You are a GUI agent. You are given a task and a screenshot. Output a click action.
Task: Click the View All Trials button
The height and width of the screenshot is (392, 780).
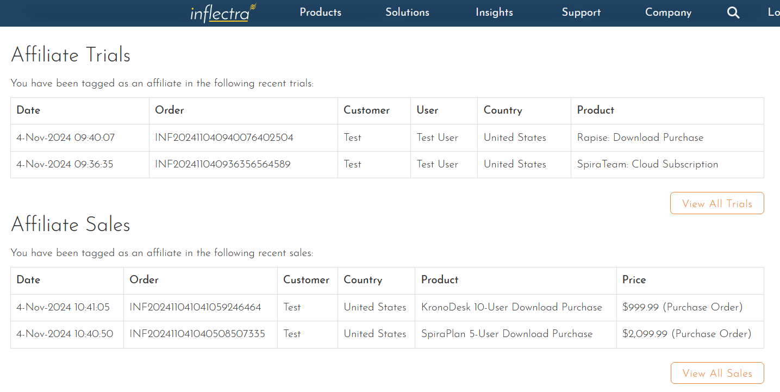pyautogui.click(x=717, y=203)
